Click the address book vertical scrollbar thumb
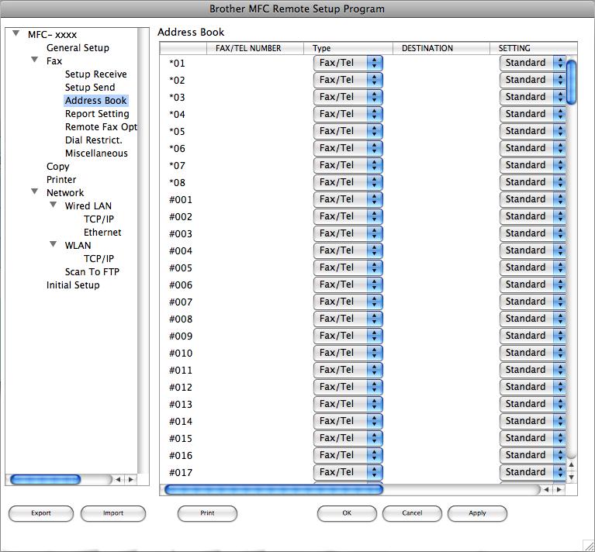 [x=571, y=82]
